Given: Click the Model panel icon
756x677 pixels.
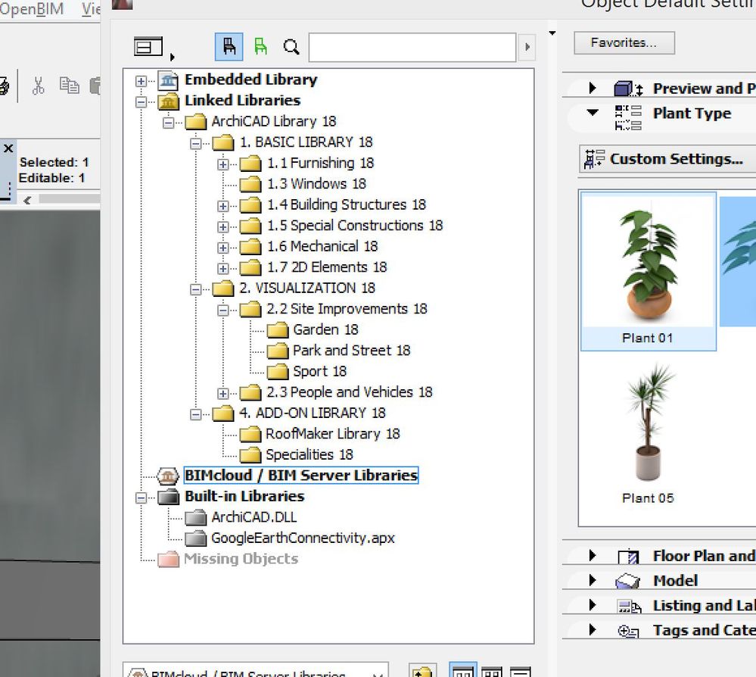Looking at the screenshot, I should [628, 581].
